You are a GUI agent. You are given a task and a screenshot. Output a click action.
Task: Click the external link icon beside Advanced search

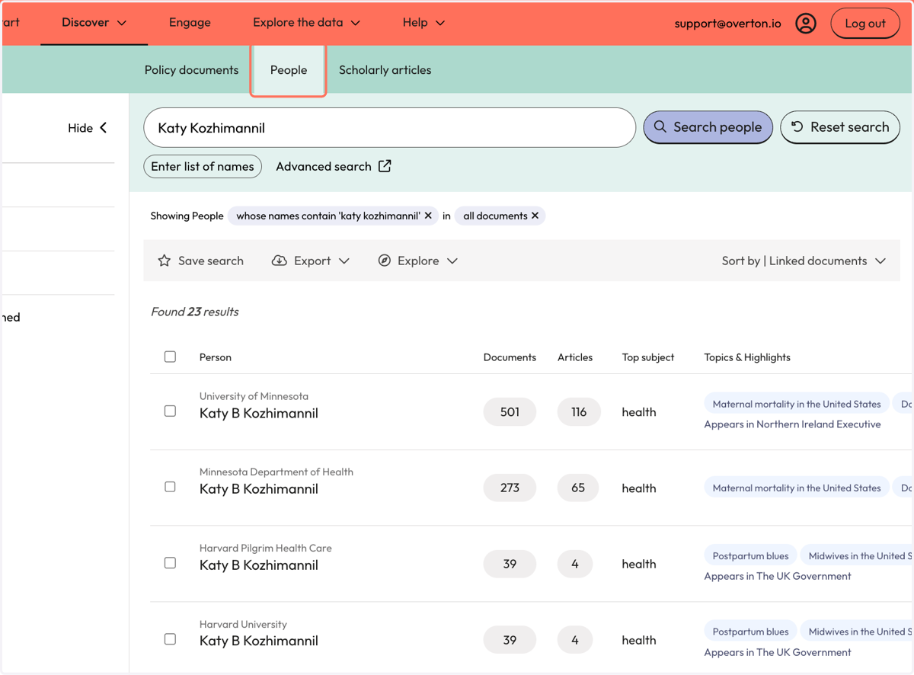[385, 166]
